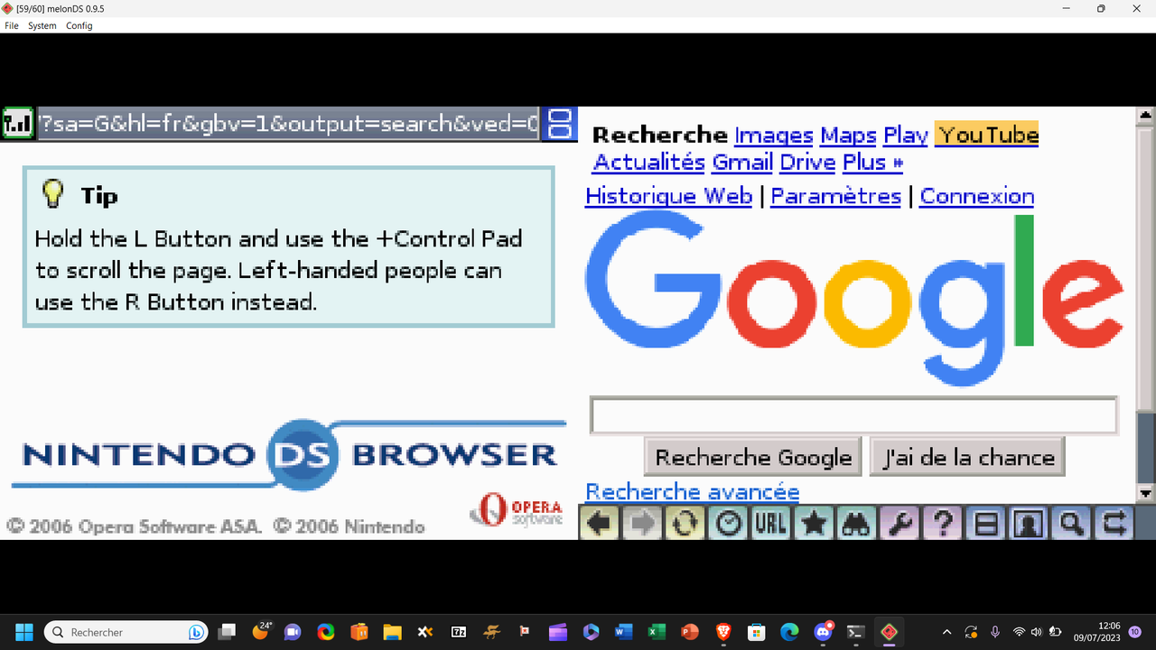The image size is (1156, 650).
Task: Click the greyed Forward arrow toolbar icon
Action: click(641, 523)
